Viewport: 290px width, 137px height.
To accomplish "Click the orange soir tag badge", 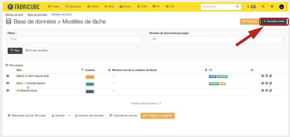I will 223,84.
